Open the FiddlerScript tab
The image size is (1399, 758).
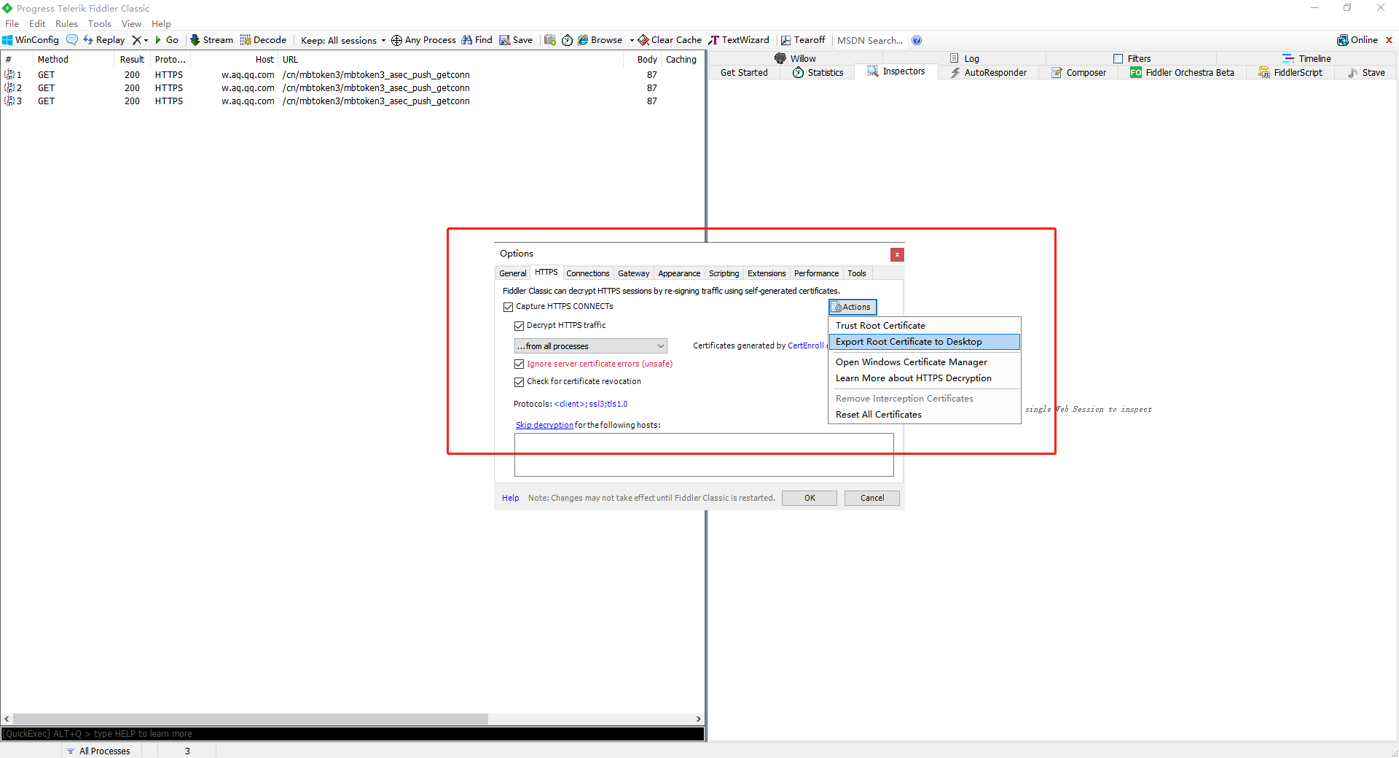(1290, 72)
